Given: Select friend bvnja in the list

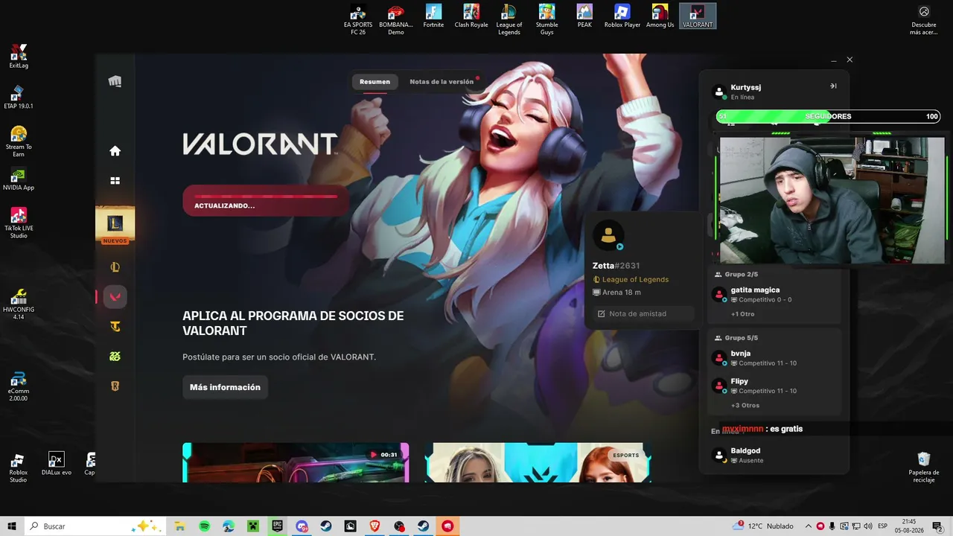Looking at the screenshot, I should pyautogui.click(x=774, y=358).
